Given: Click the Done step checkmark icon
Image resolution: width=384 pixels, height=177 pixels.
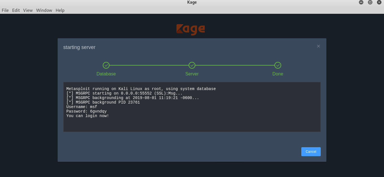Looking at the screenshot, I should coord(278,65).
